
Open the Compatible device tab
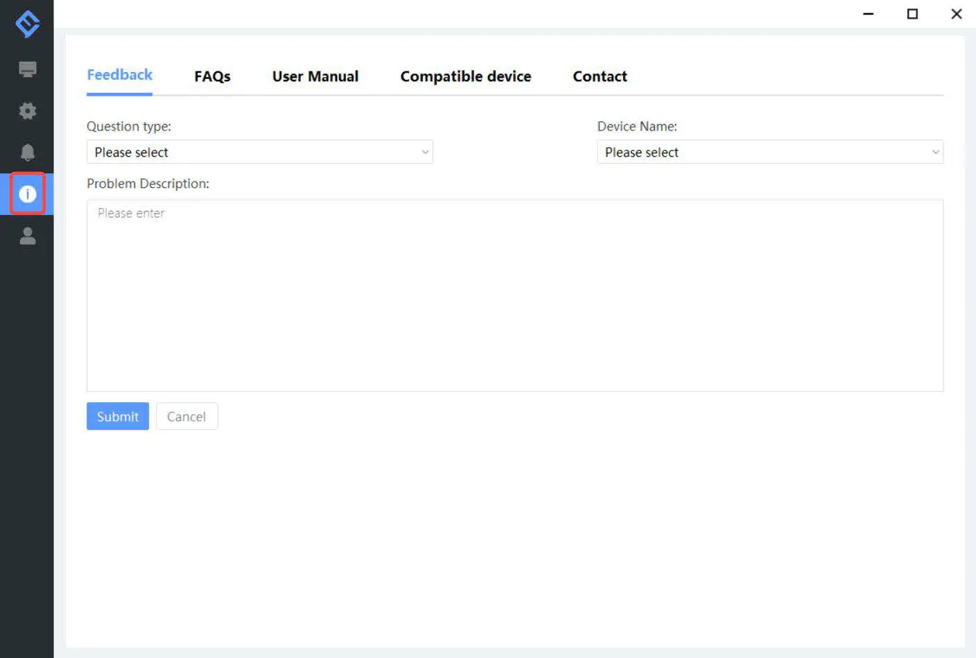click(466, 76)
